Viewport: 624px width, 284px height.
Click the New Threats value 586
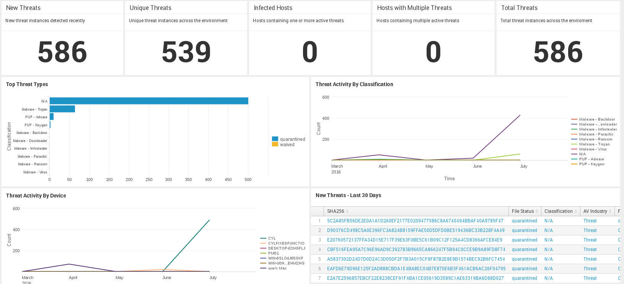point(62,52)
